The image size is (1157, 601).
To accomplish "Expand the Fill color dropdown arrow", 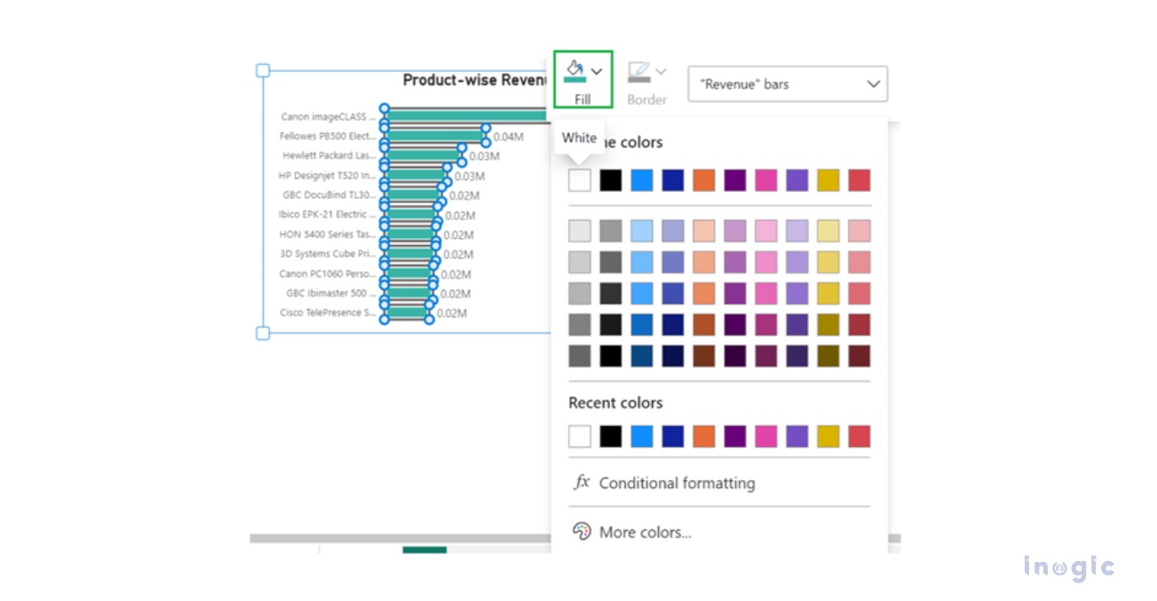I will pyautogui.click(x=598, y=71).
